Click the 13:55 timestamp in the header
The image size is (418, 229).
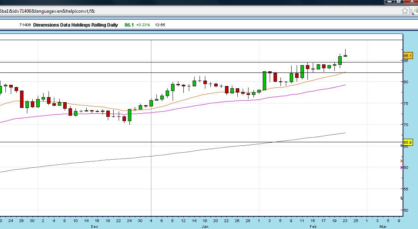[x=160, y=25]
